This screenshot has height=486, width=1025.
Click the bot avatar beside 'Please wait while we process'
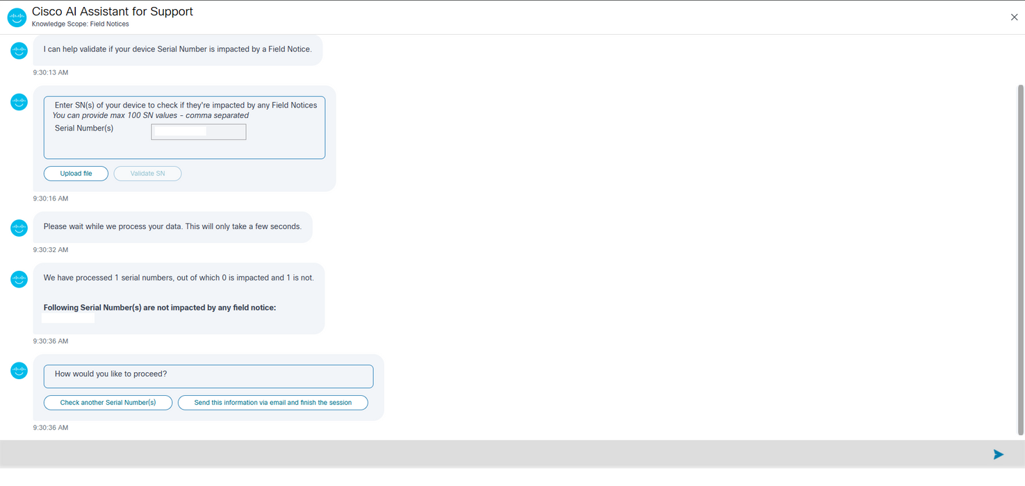point(19,228)
